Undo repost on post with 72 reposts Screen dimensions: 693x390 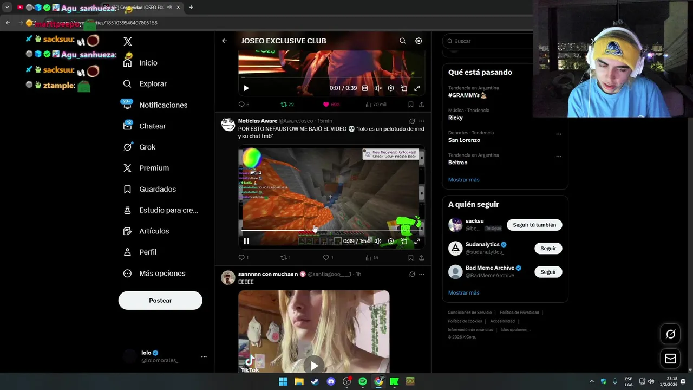click(x=287, y=105)
